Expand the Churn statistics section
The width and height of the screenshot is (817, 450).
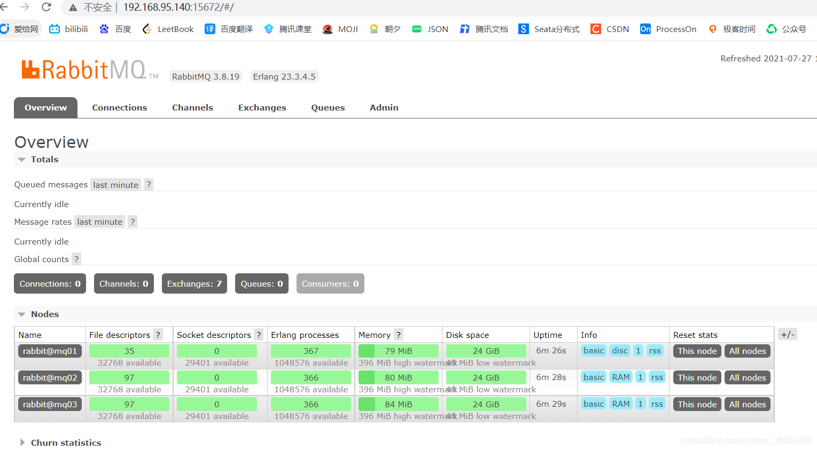click(22, 443)
